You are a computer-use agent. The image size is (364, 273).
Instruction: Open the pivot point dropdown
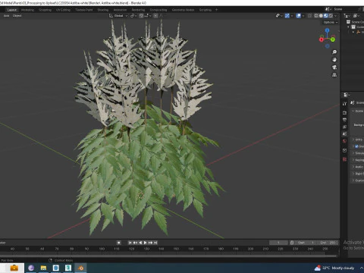click(x=133, y=16)
